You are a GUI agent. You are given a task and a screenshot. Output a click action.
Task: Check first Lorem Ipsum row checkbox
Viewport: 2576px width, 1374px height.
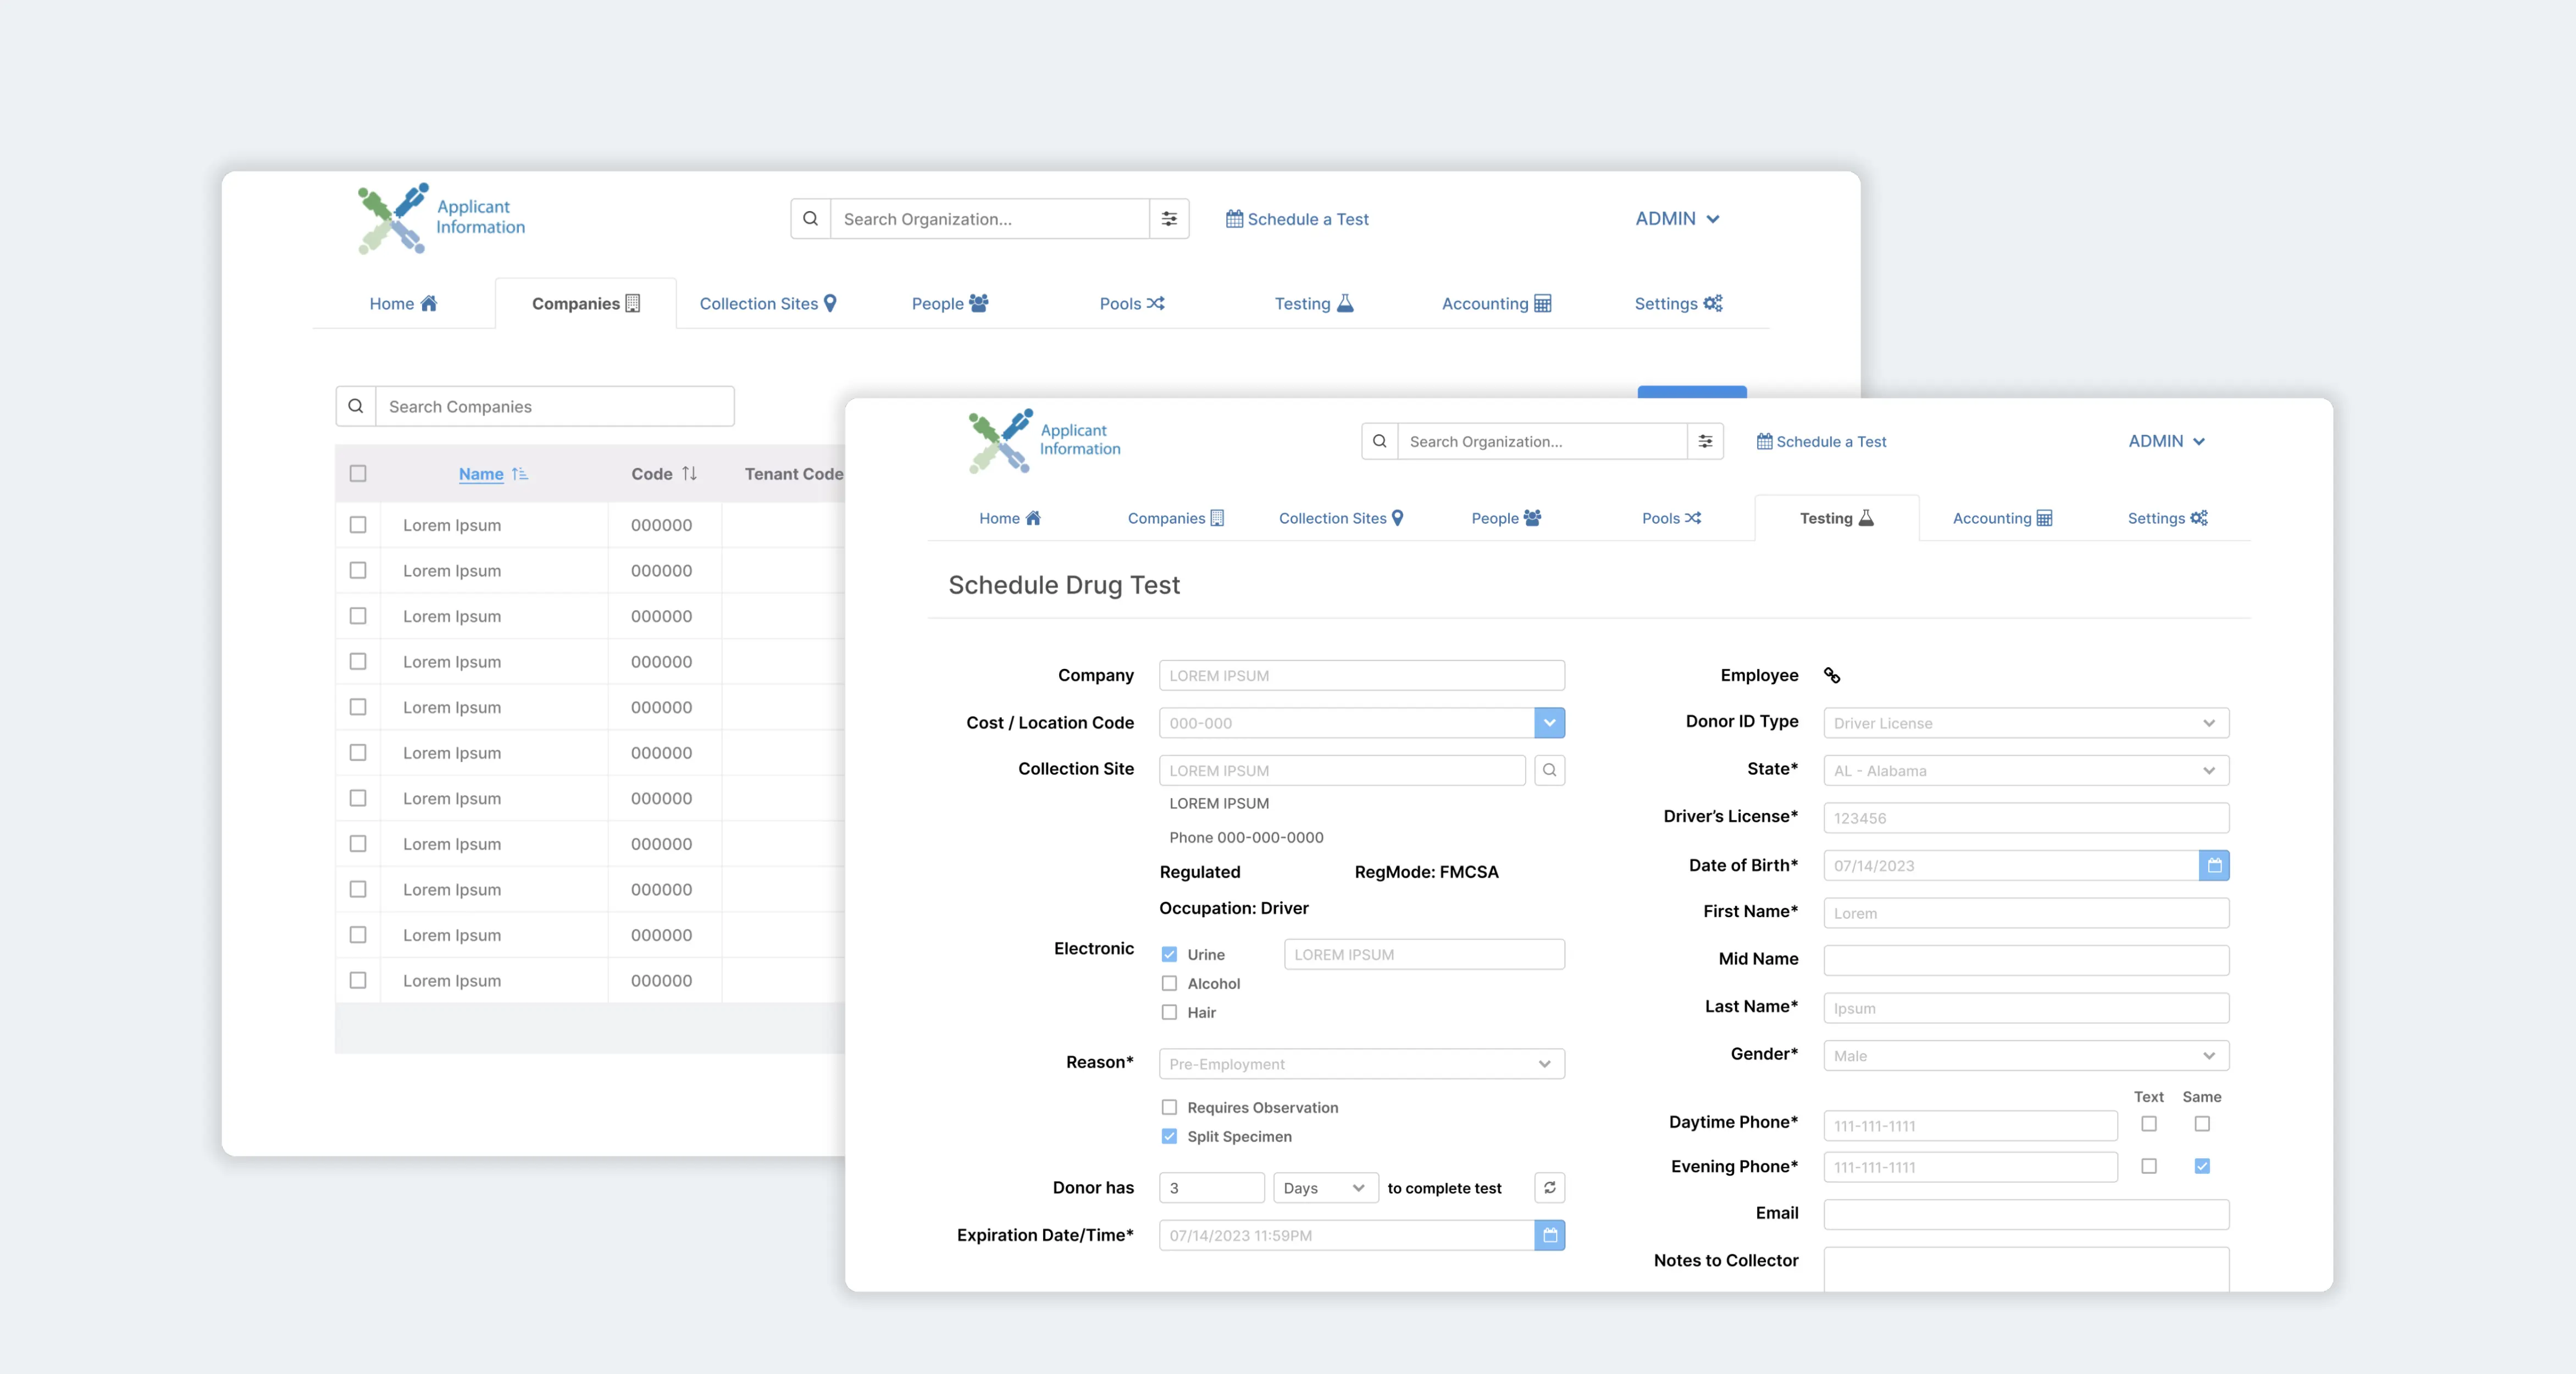point(358,525)
